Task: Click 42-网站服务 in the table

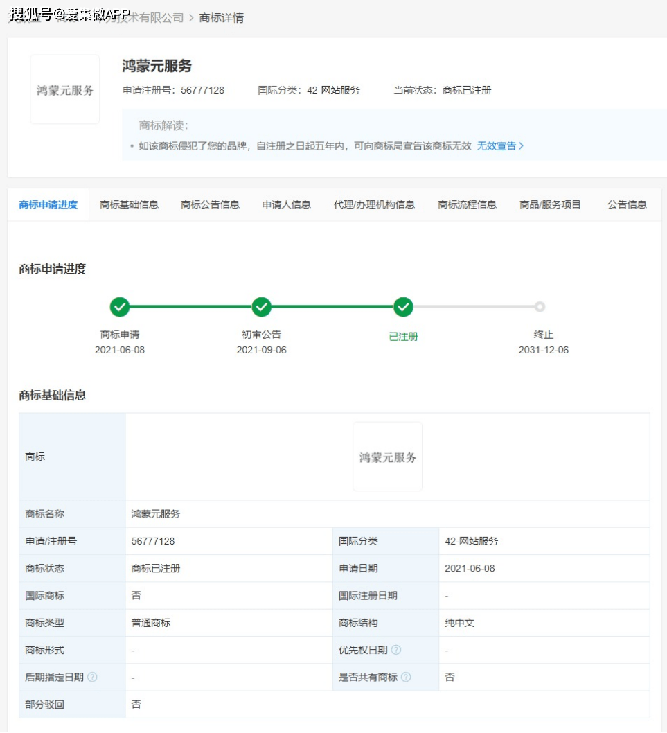Action: click(x=471, y=541)
